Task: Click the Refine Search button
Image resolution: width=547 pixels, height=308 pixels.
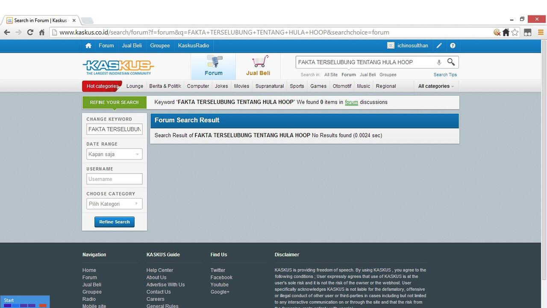Action: tap(115, 222)
